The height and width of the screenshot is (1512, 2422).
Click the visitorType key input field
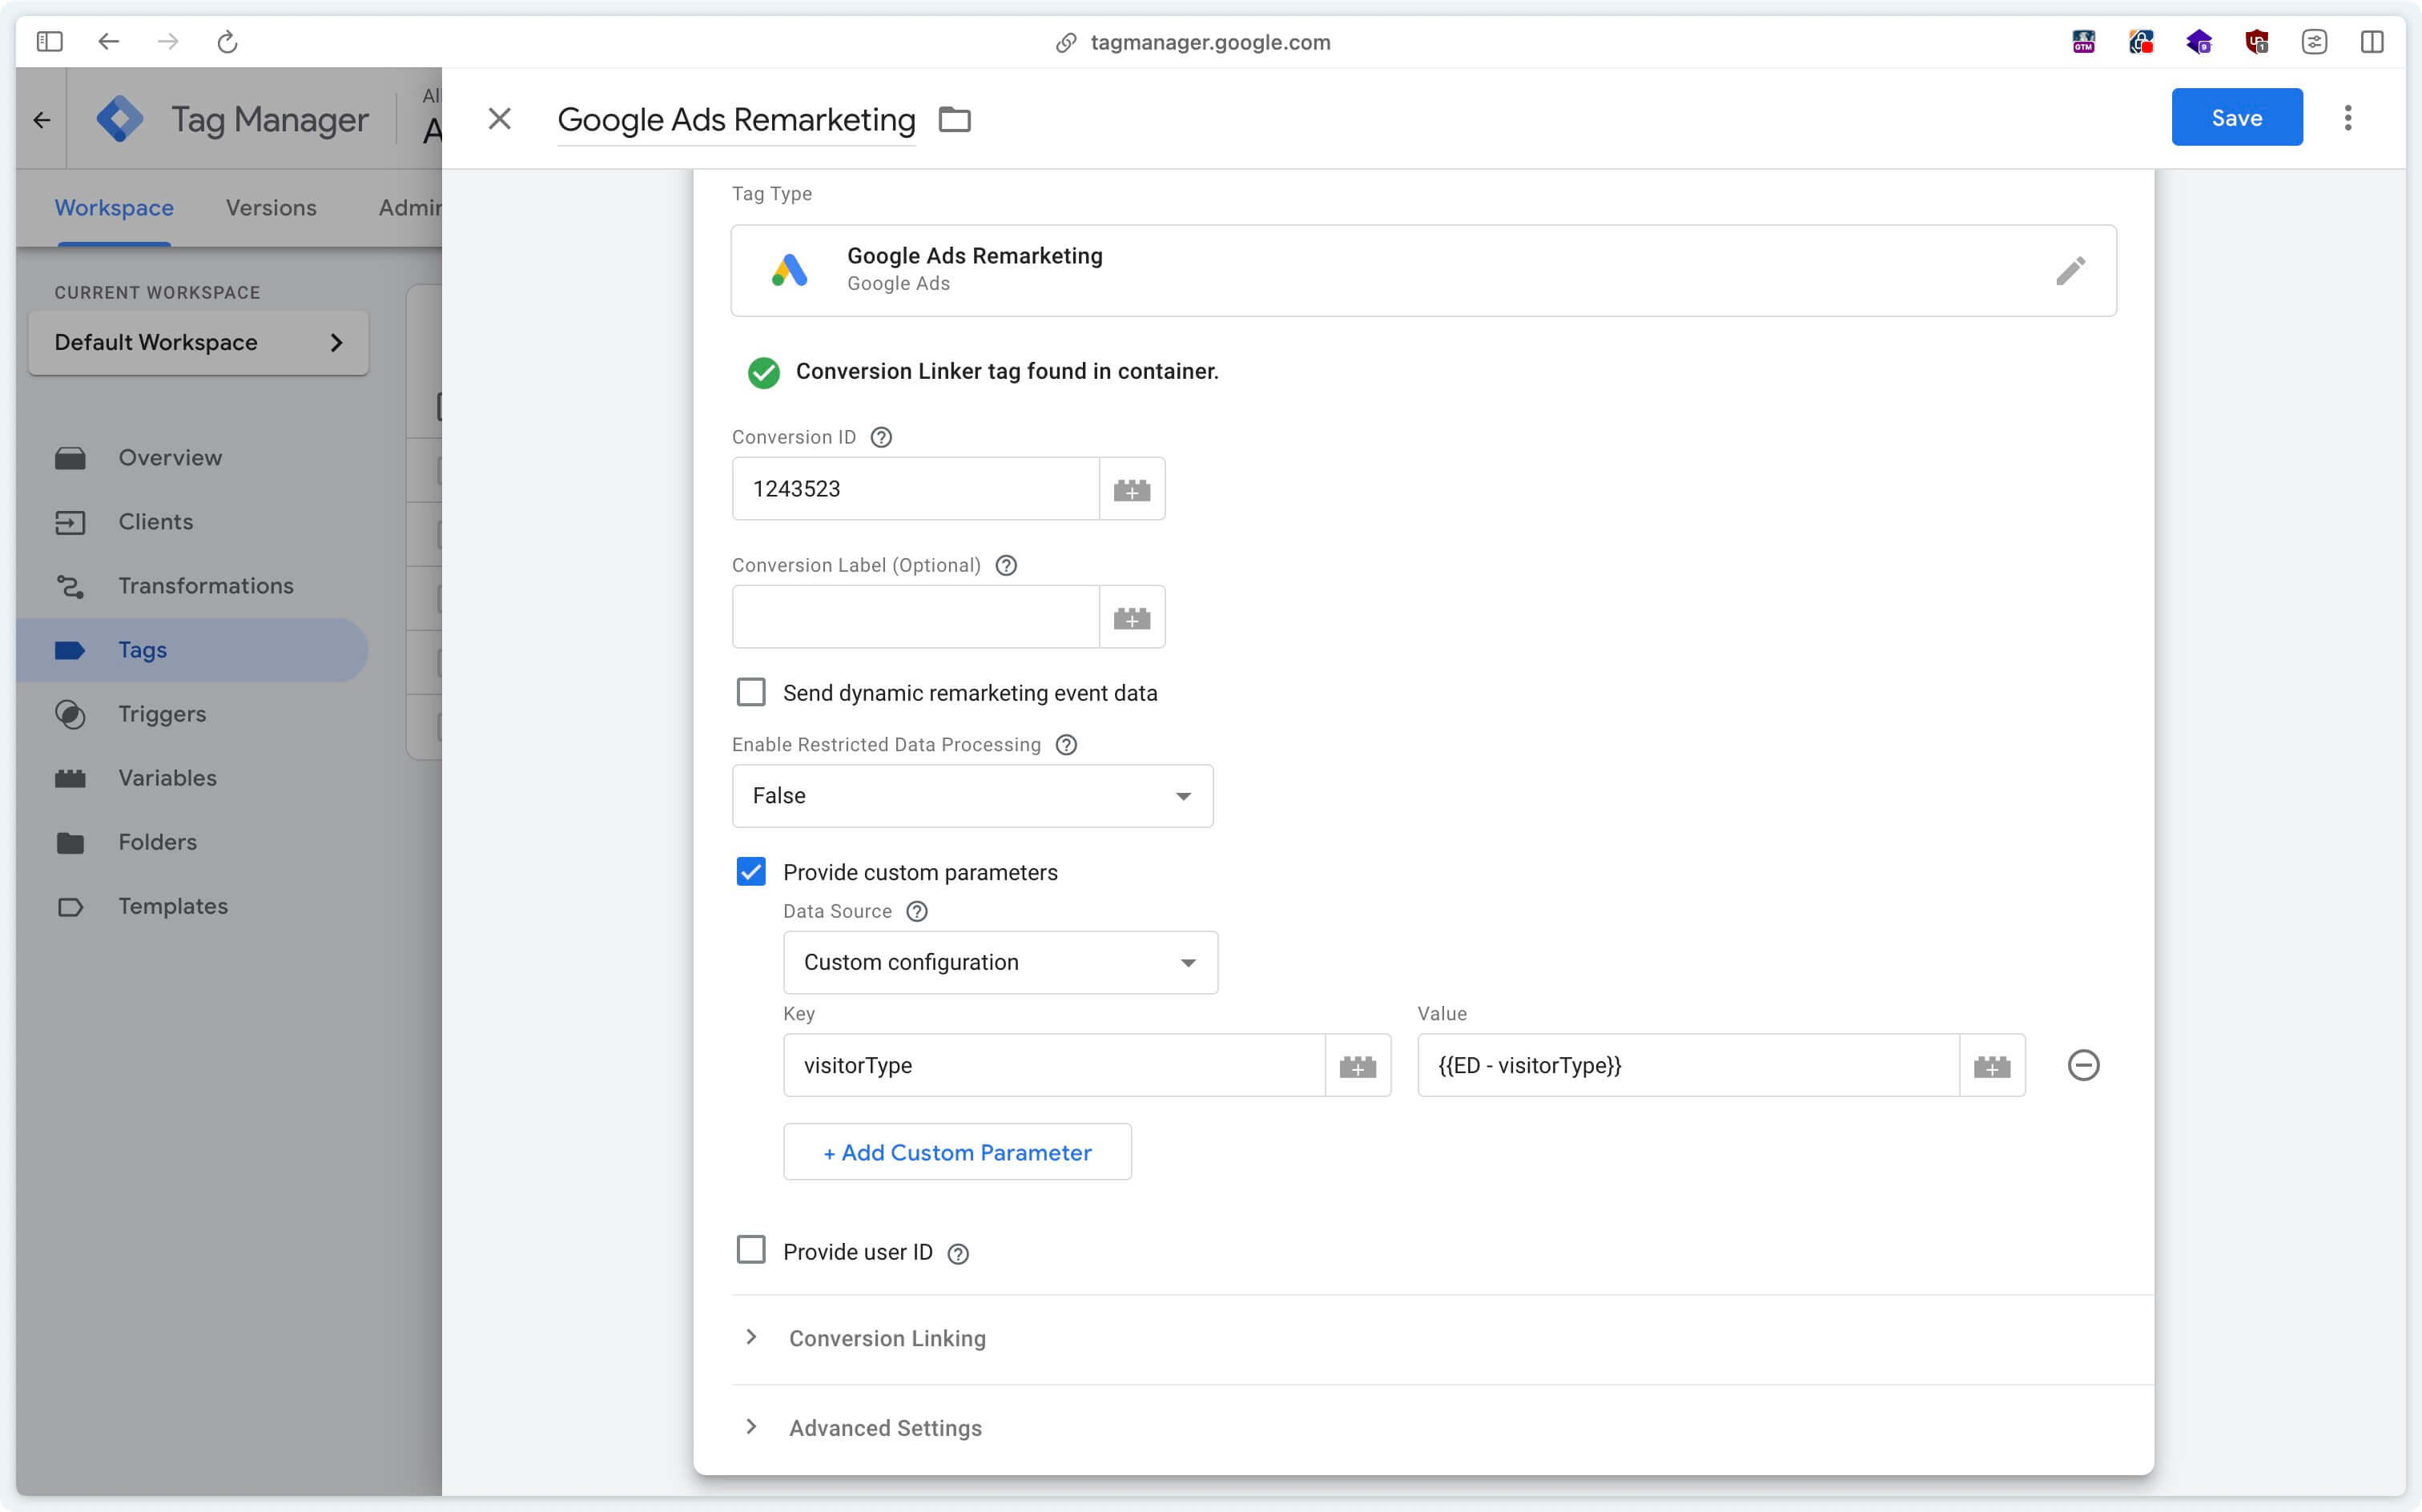point(1055,1064)
